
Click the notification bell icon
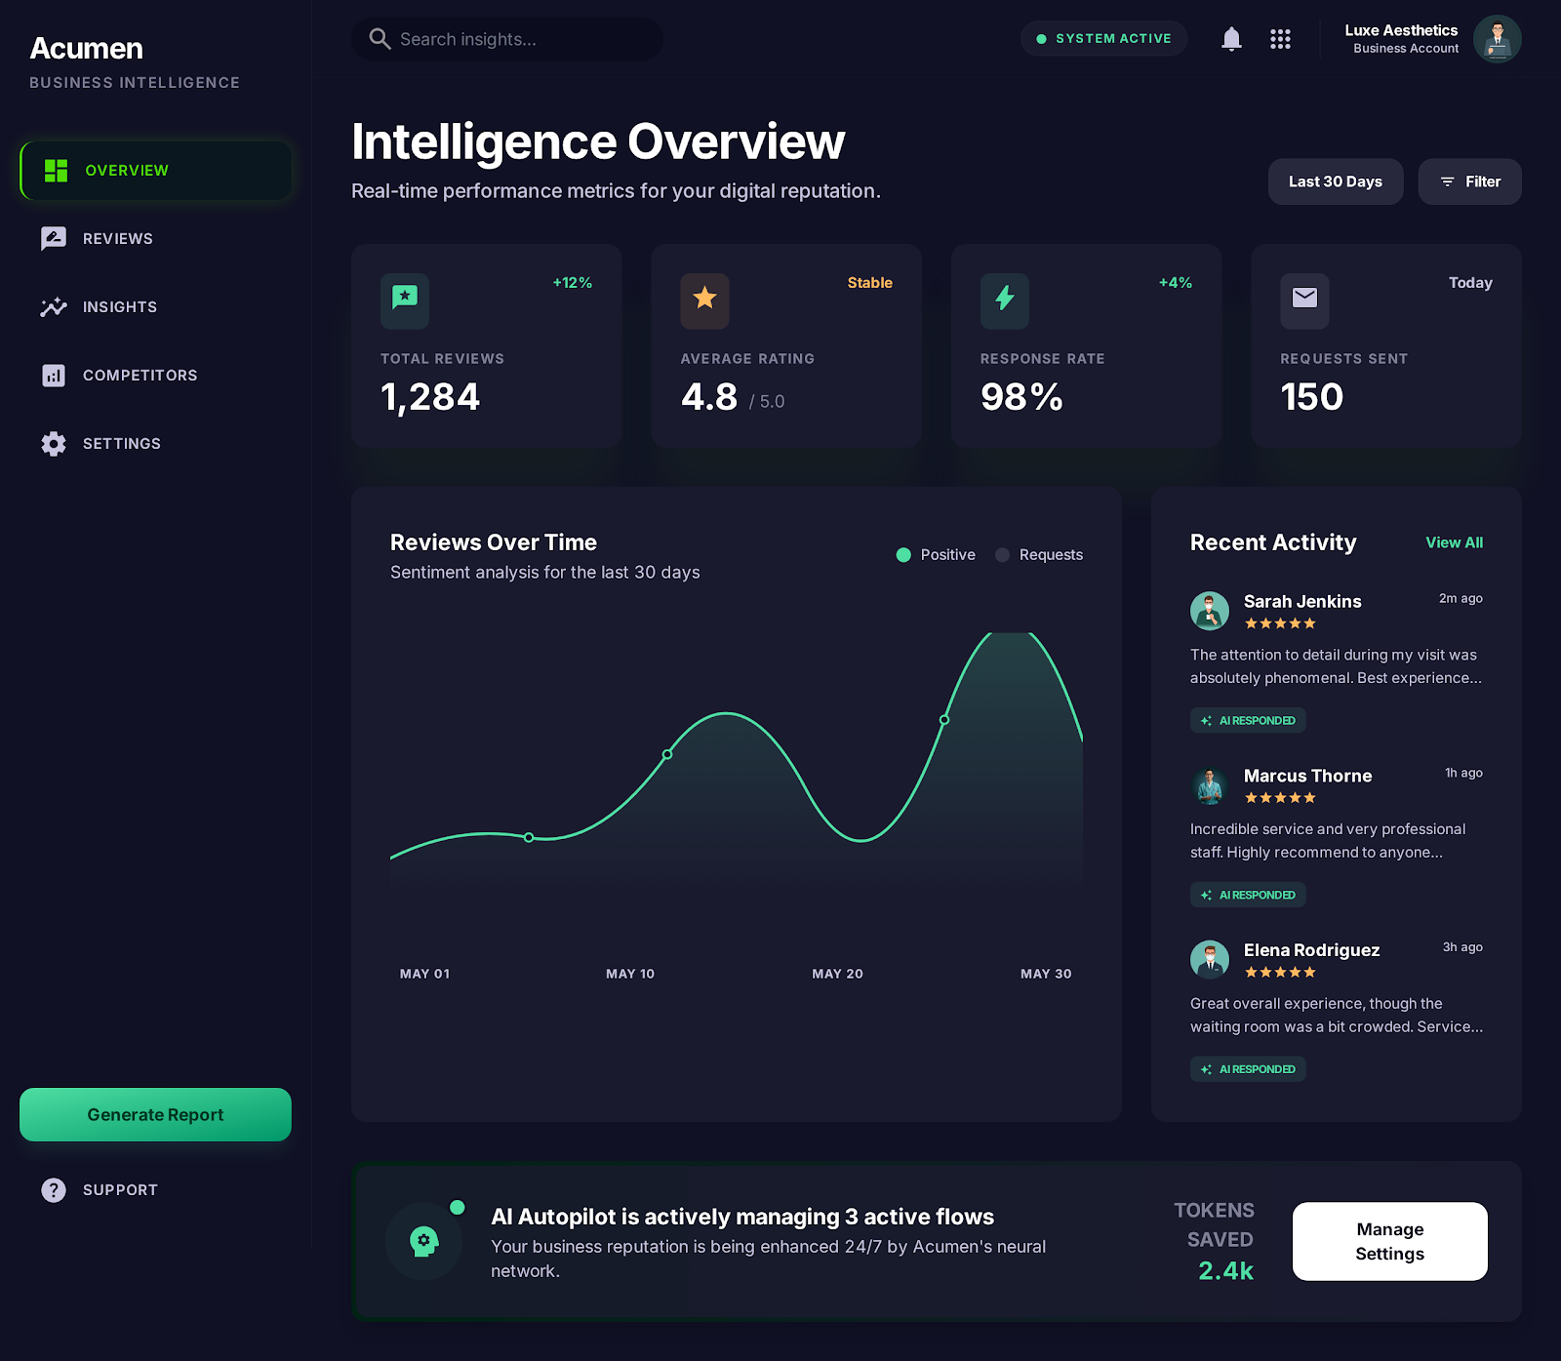point(1231,39)
